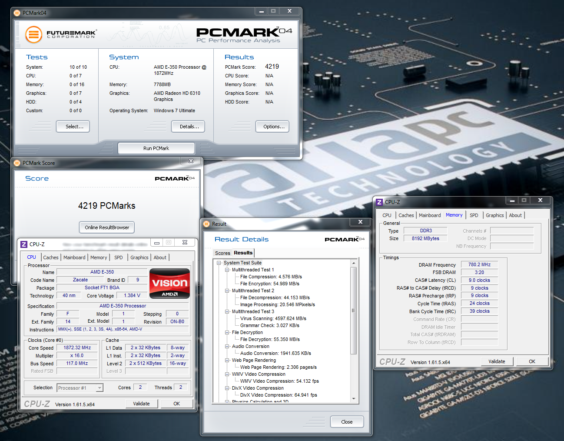Click the Run PCMark button
This screenshot has width=564, height=441.
(156, 148)
